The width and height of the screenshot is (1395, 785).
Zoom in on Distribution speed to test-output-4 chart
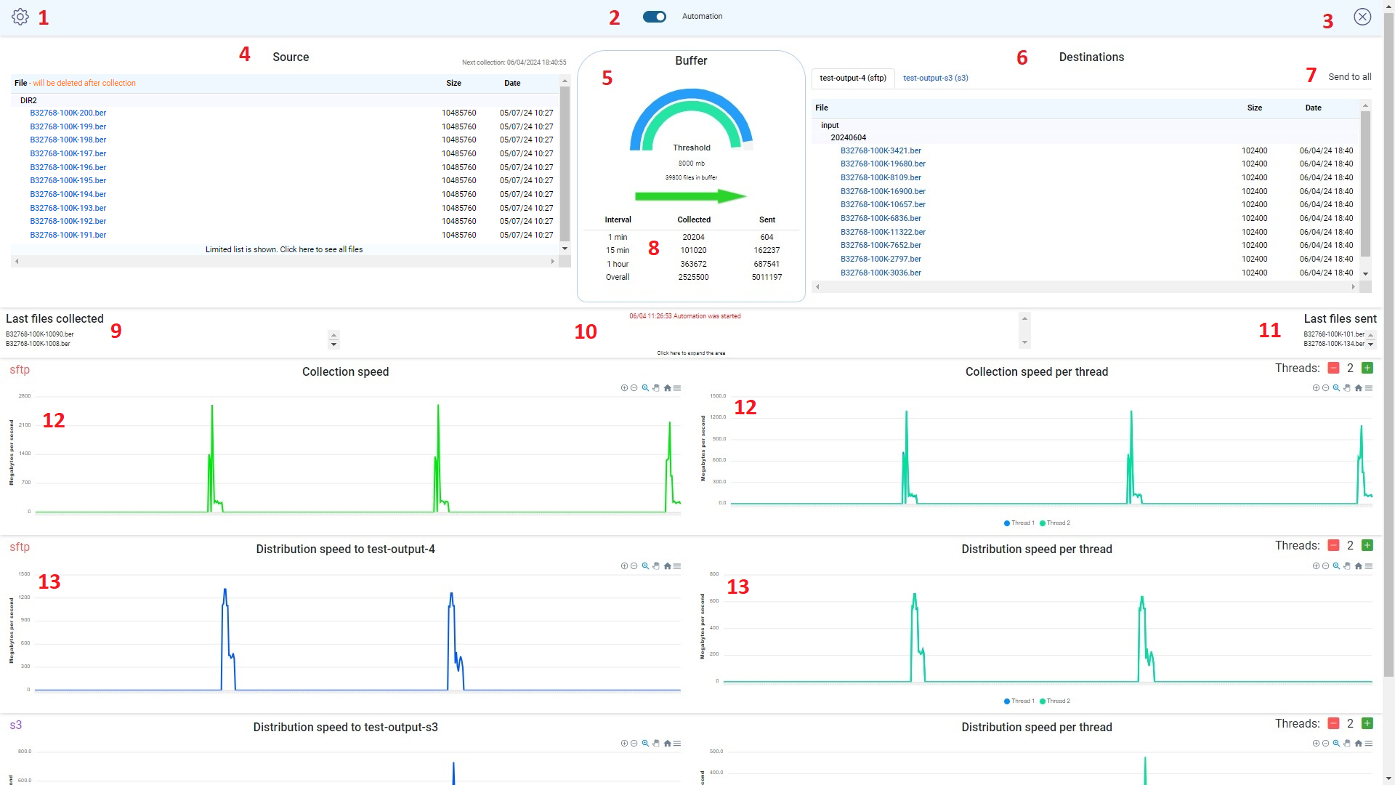tap(624, 566)
